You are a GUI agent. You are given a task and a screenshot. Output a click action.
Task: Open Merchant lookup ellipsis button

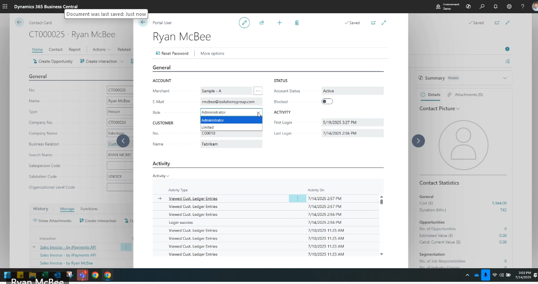tap(258, 91)
